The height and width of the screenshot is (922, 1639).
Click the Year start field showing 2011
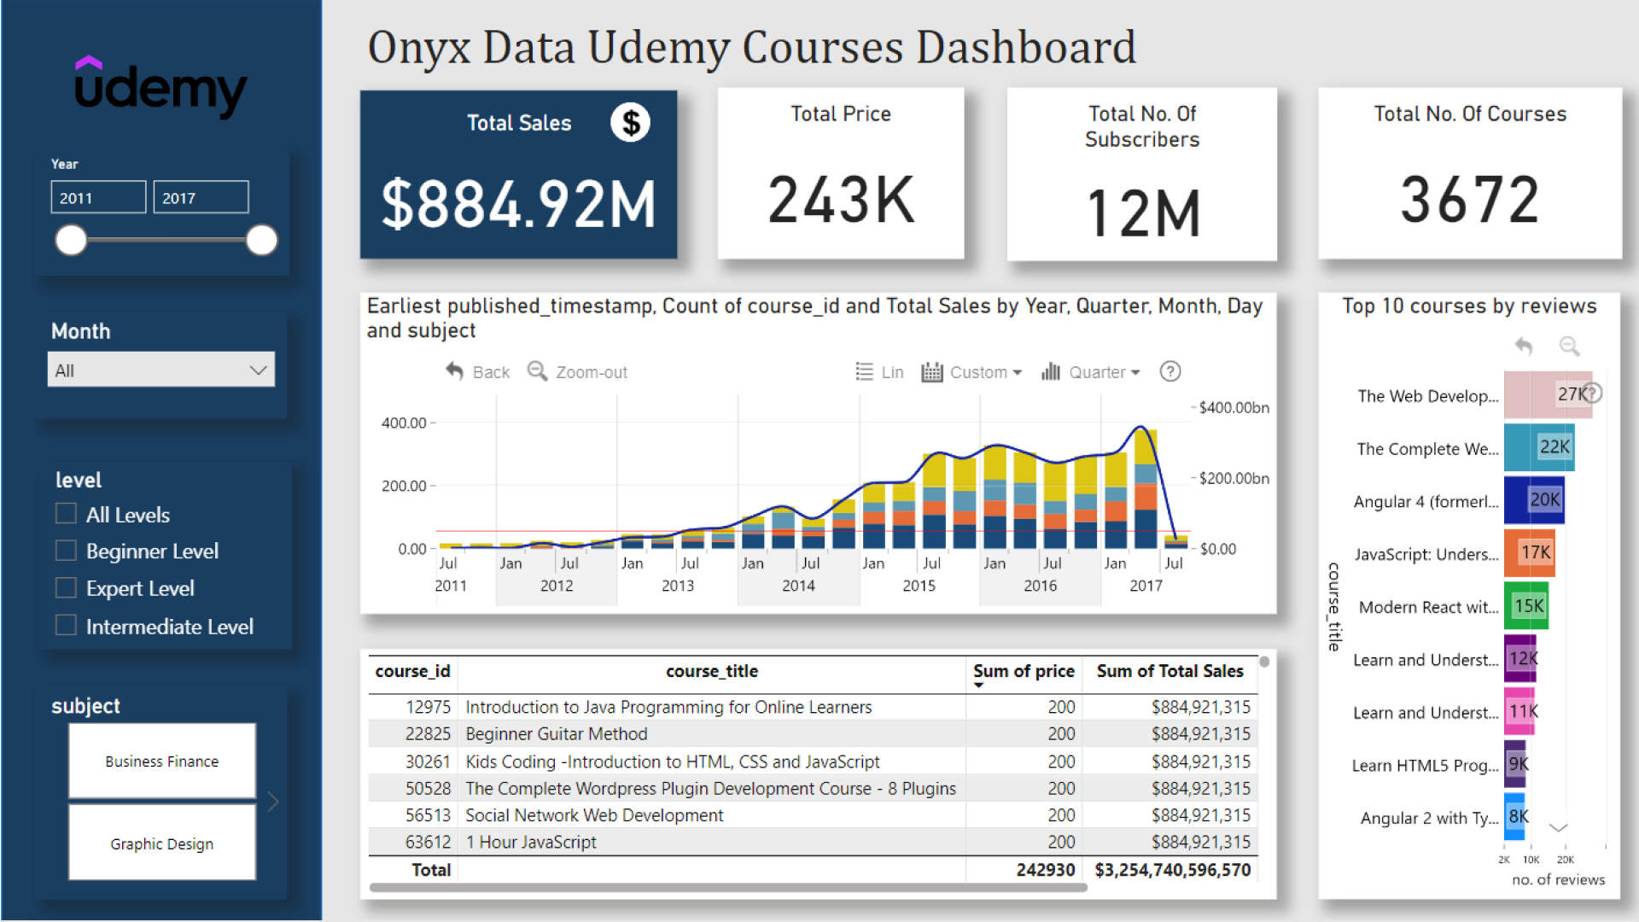98,197
